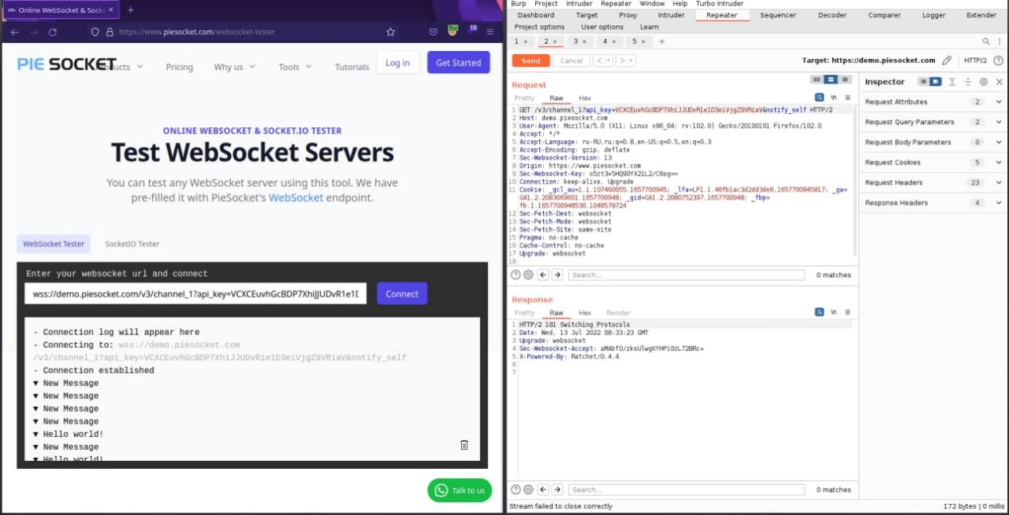Click the orange Send button
The width and height of the screenshot is (1009, 515).
coord(530,60)
